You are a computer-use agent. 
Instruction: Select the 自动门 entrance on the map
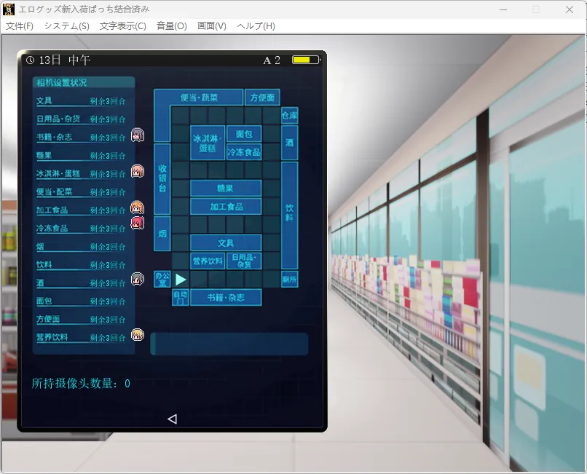[x=180, y=297]
